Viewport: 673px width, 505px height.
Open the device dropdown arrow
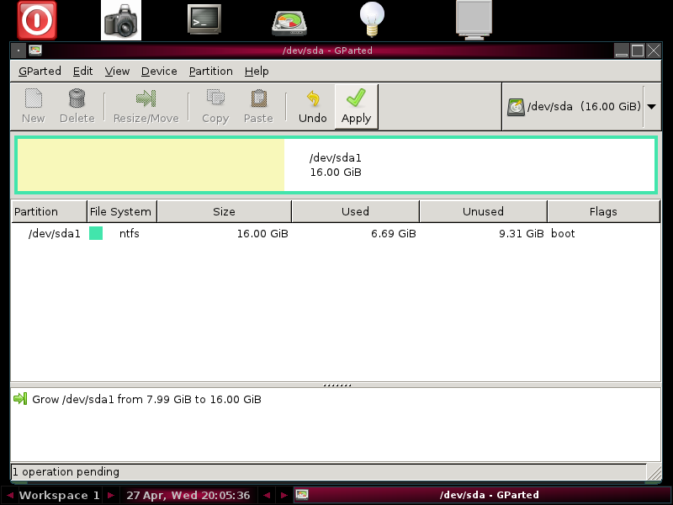(651, 107)
